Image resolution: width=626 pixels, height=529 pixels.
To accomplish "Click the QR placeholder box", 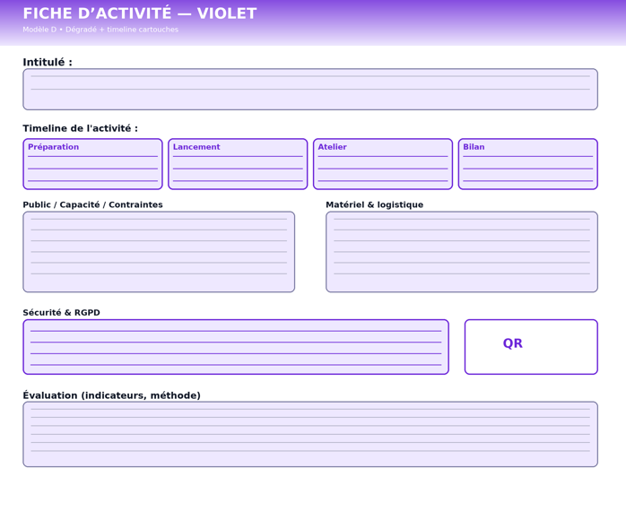I will coord(531,347).
